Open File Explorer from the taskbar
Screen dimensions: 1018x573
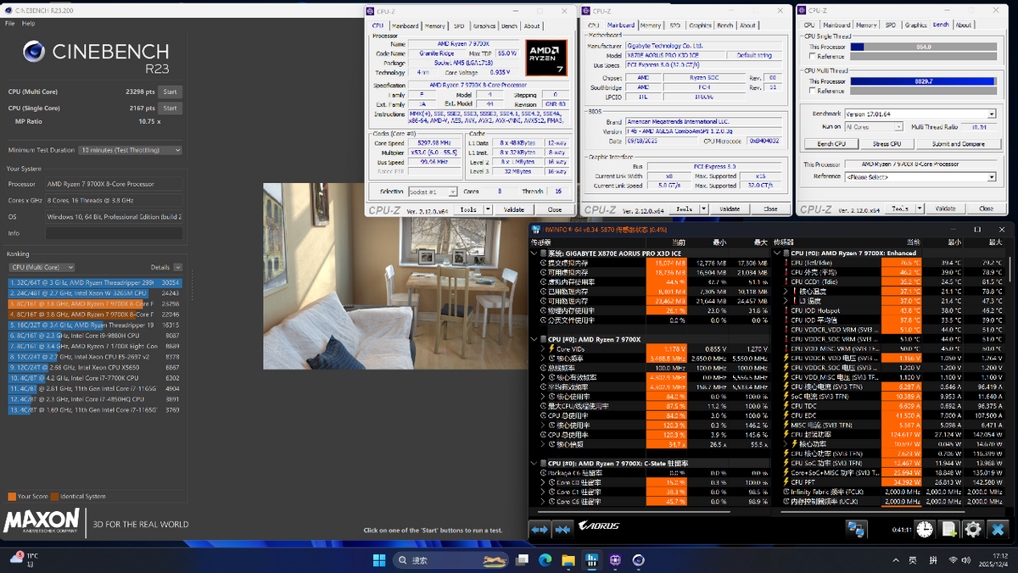pos(568,559)
